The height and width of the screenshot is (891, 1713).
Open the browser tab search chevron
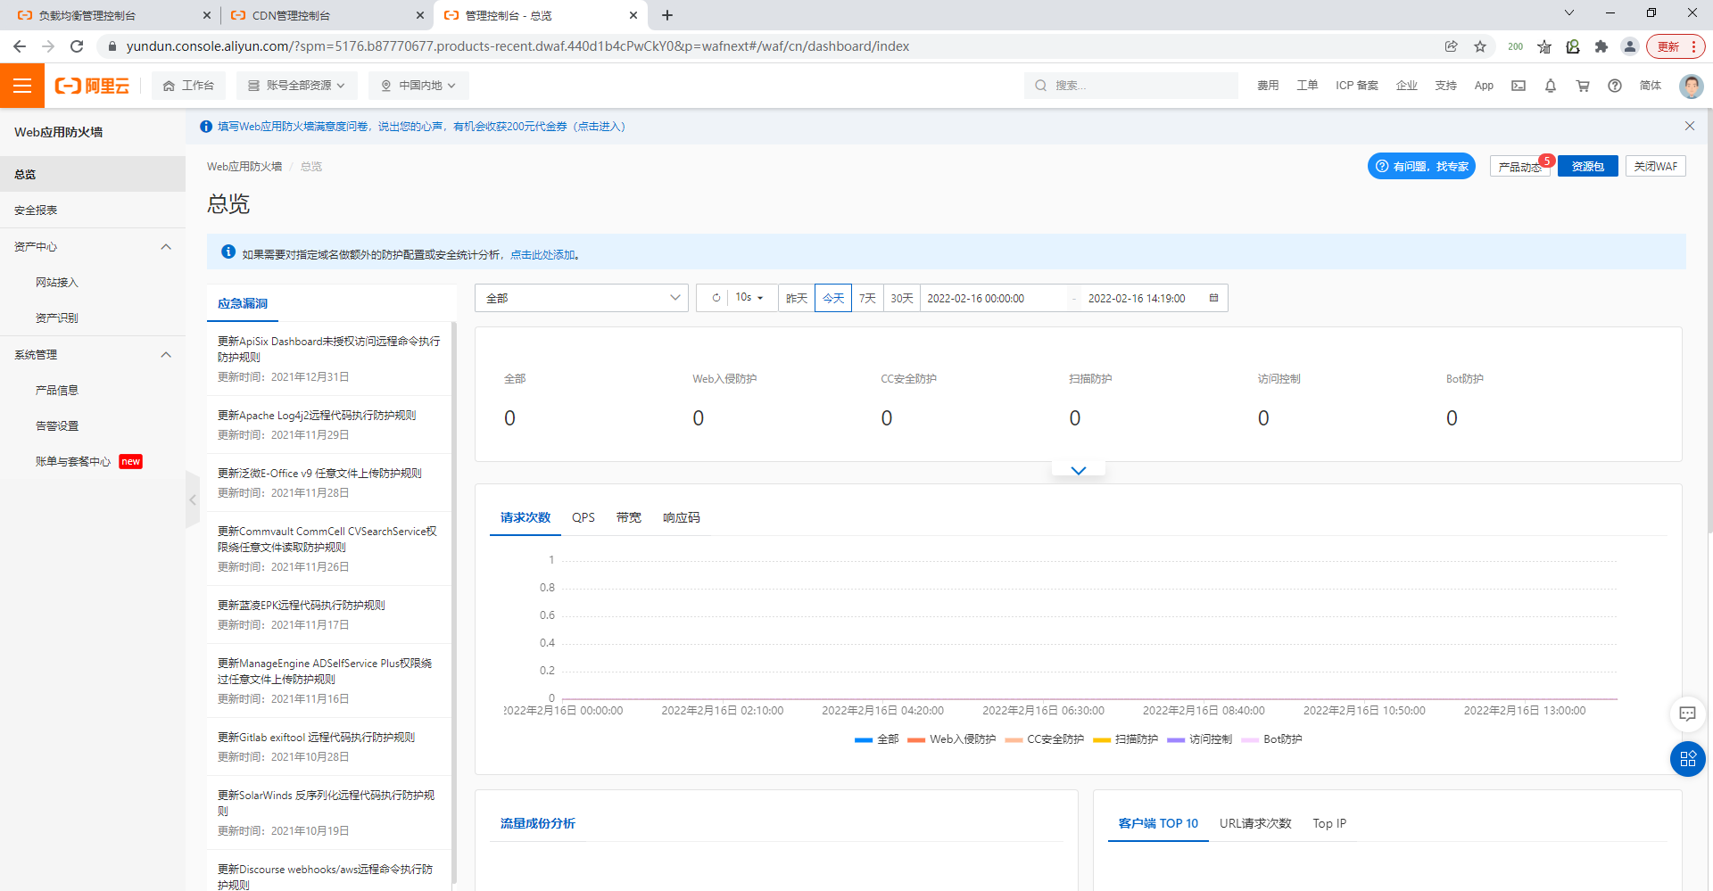pos(1569,12)
